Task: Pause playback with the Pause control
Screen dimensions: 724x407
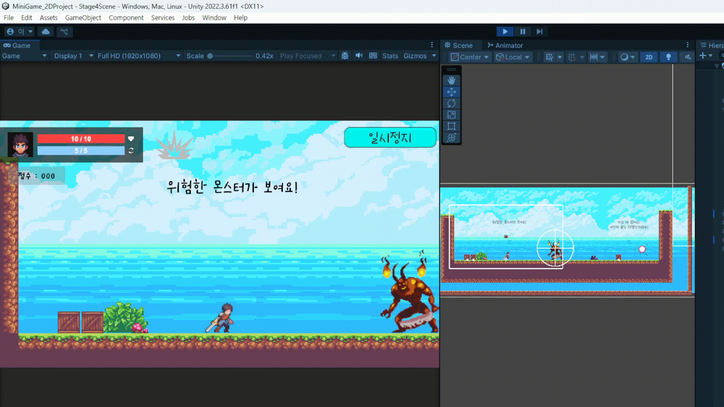Action: [523, 32]
